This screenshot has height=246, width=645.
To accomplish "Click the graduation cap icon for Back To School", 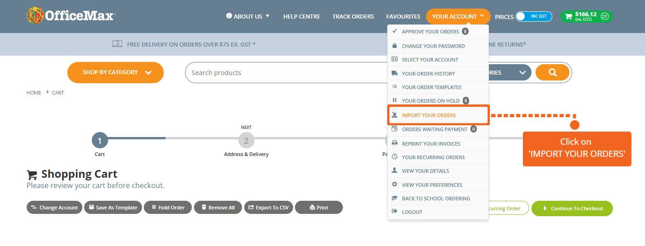I will 394,198.
